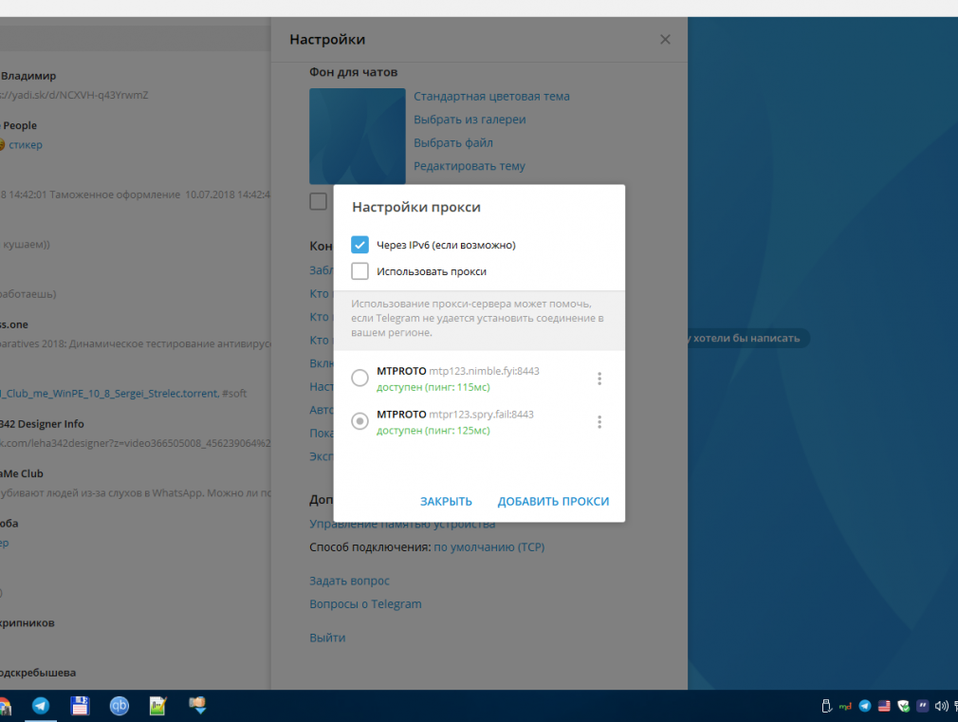
Task: Click 'Вопросы о Telegram' link
Action: click(x=365, y=604)
